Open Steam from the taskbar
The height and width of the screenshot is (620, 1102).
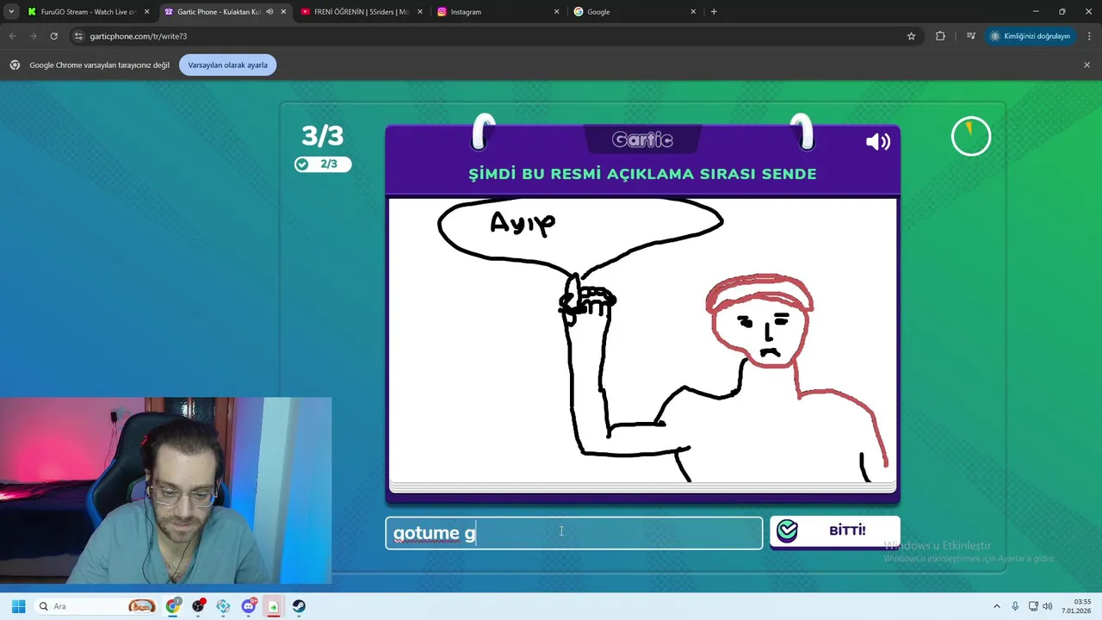[299, 606]
